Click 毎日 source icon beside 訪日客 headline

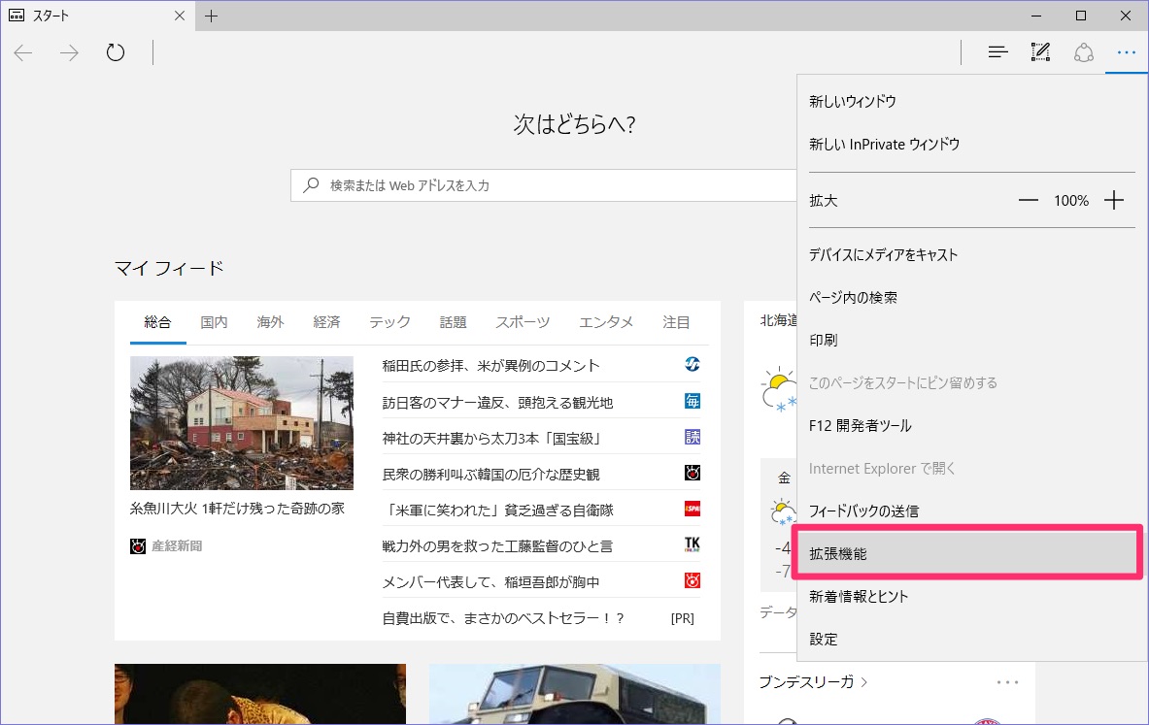(693, 401)
